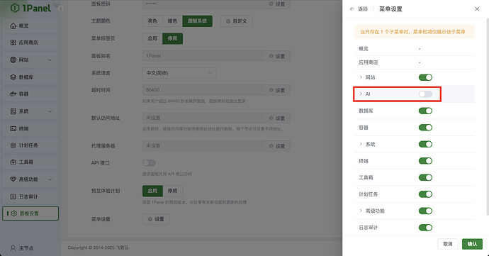Viewport: 489px width, 256px height.
Task: Click the diamond icon for 高级功能
Action: point(13,179)
